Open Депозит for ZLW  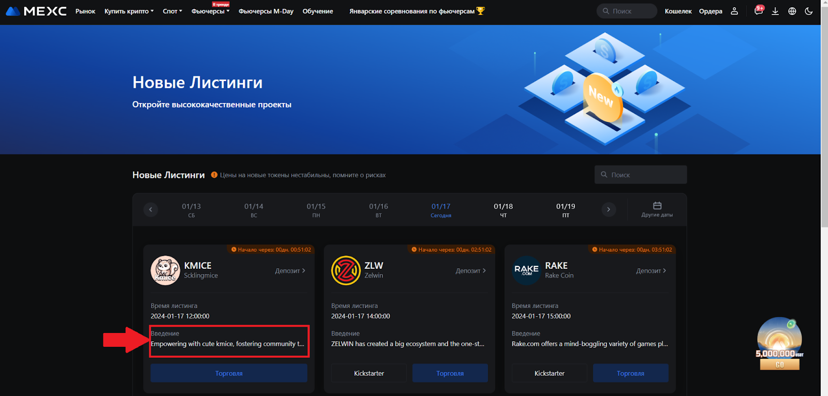471,270
